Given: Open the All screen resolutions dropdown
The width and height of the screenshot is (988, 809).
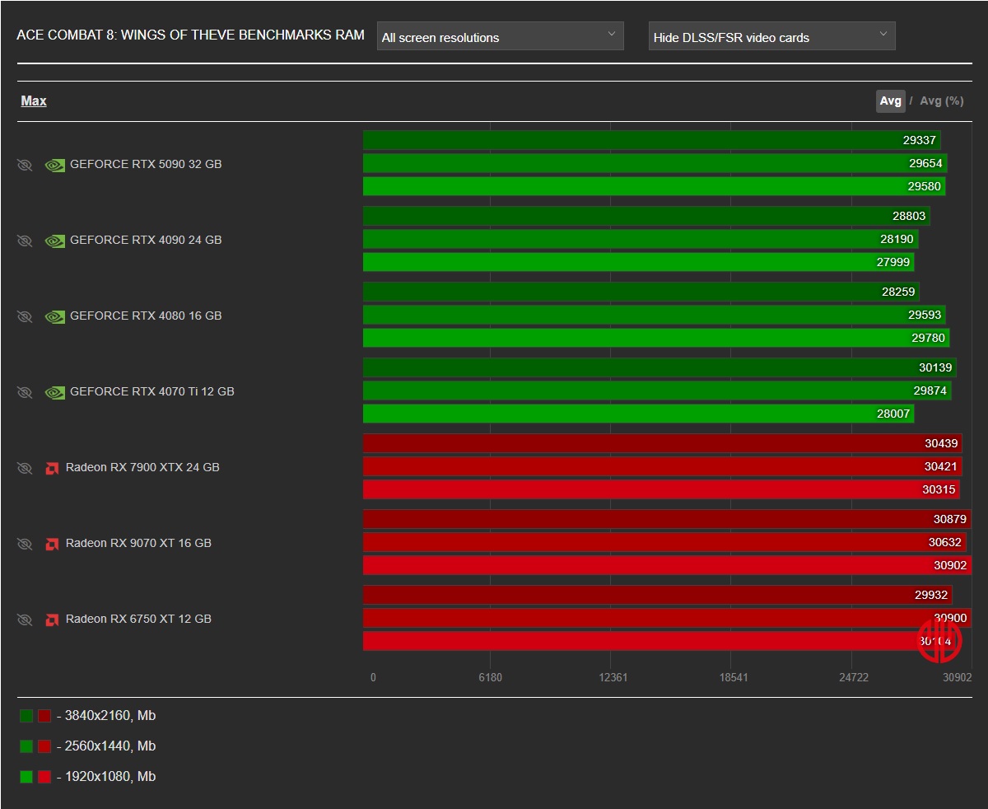Looking at the screenshot, I should click(501, 36).
